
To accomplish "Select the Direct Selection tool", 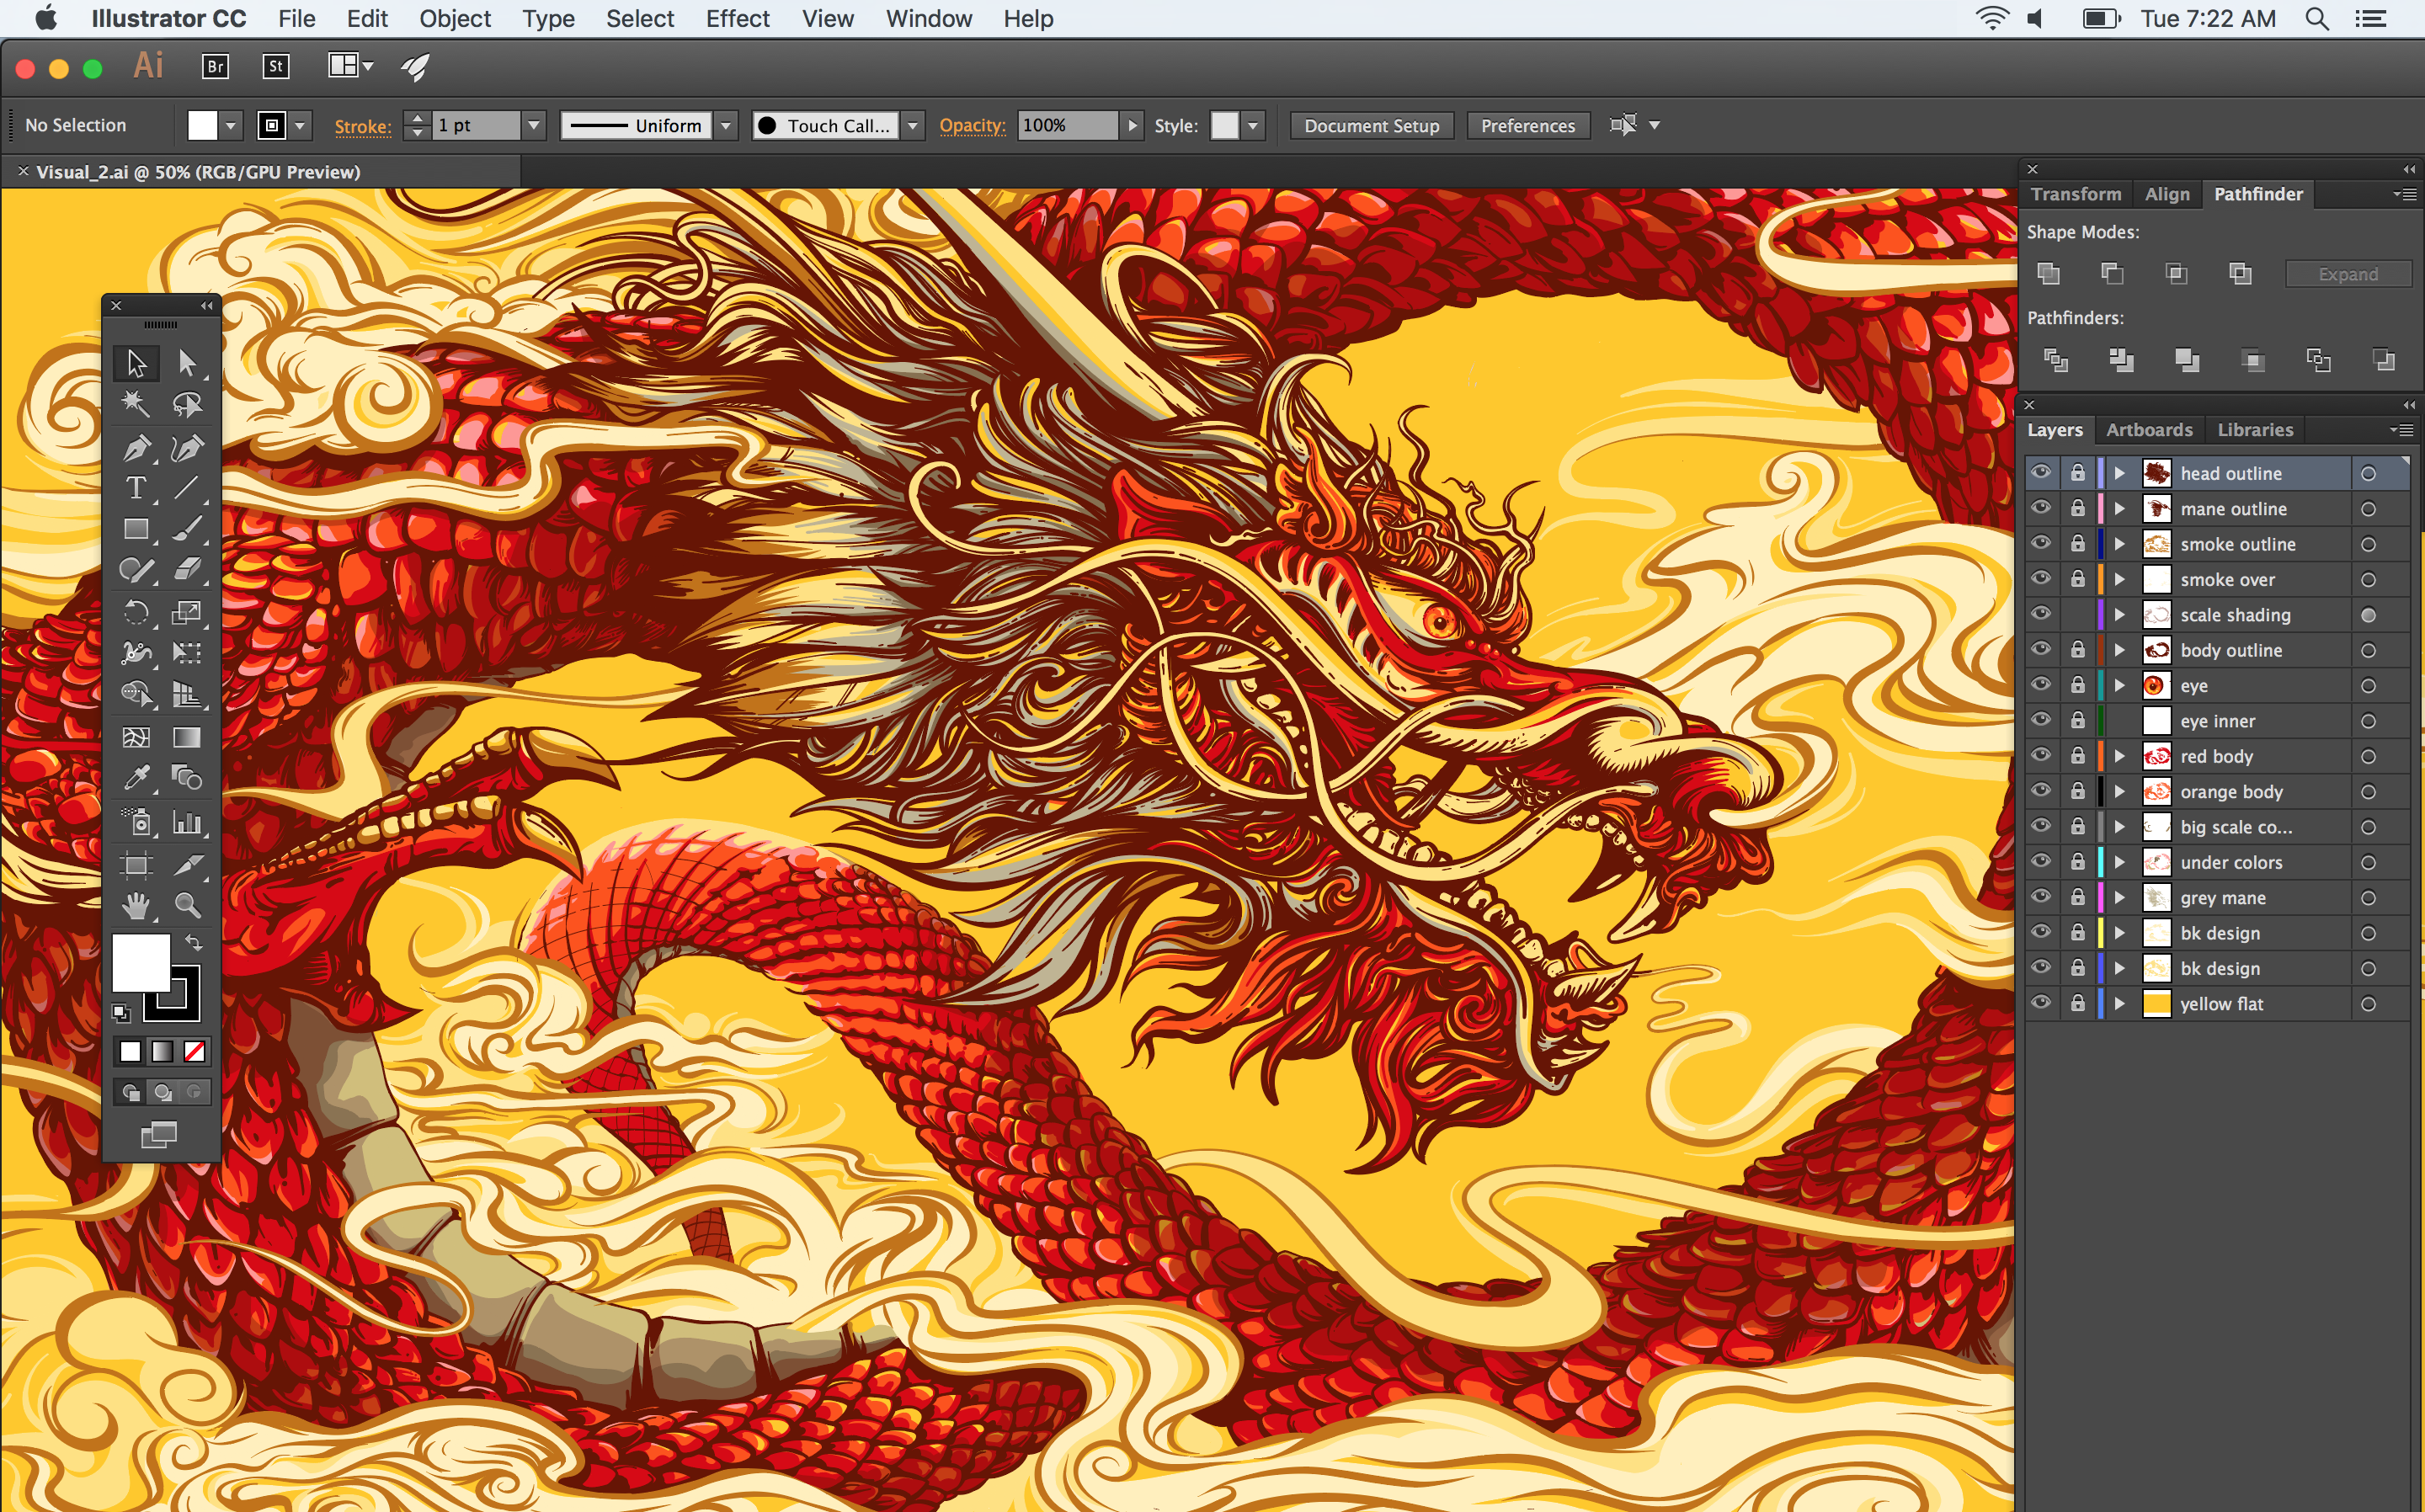I will pos(187,362).
